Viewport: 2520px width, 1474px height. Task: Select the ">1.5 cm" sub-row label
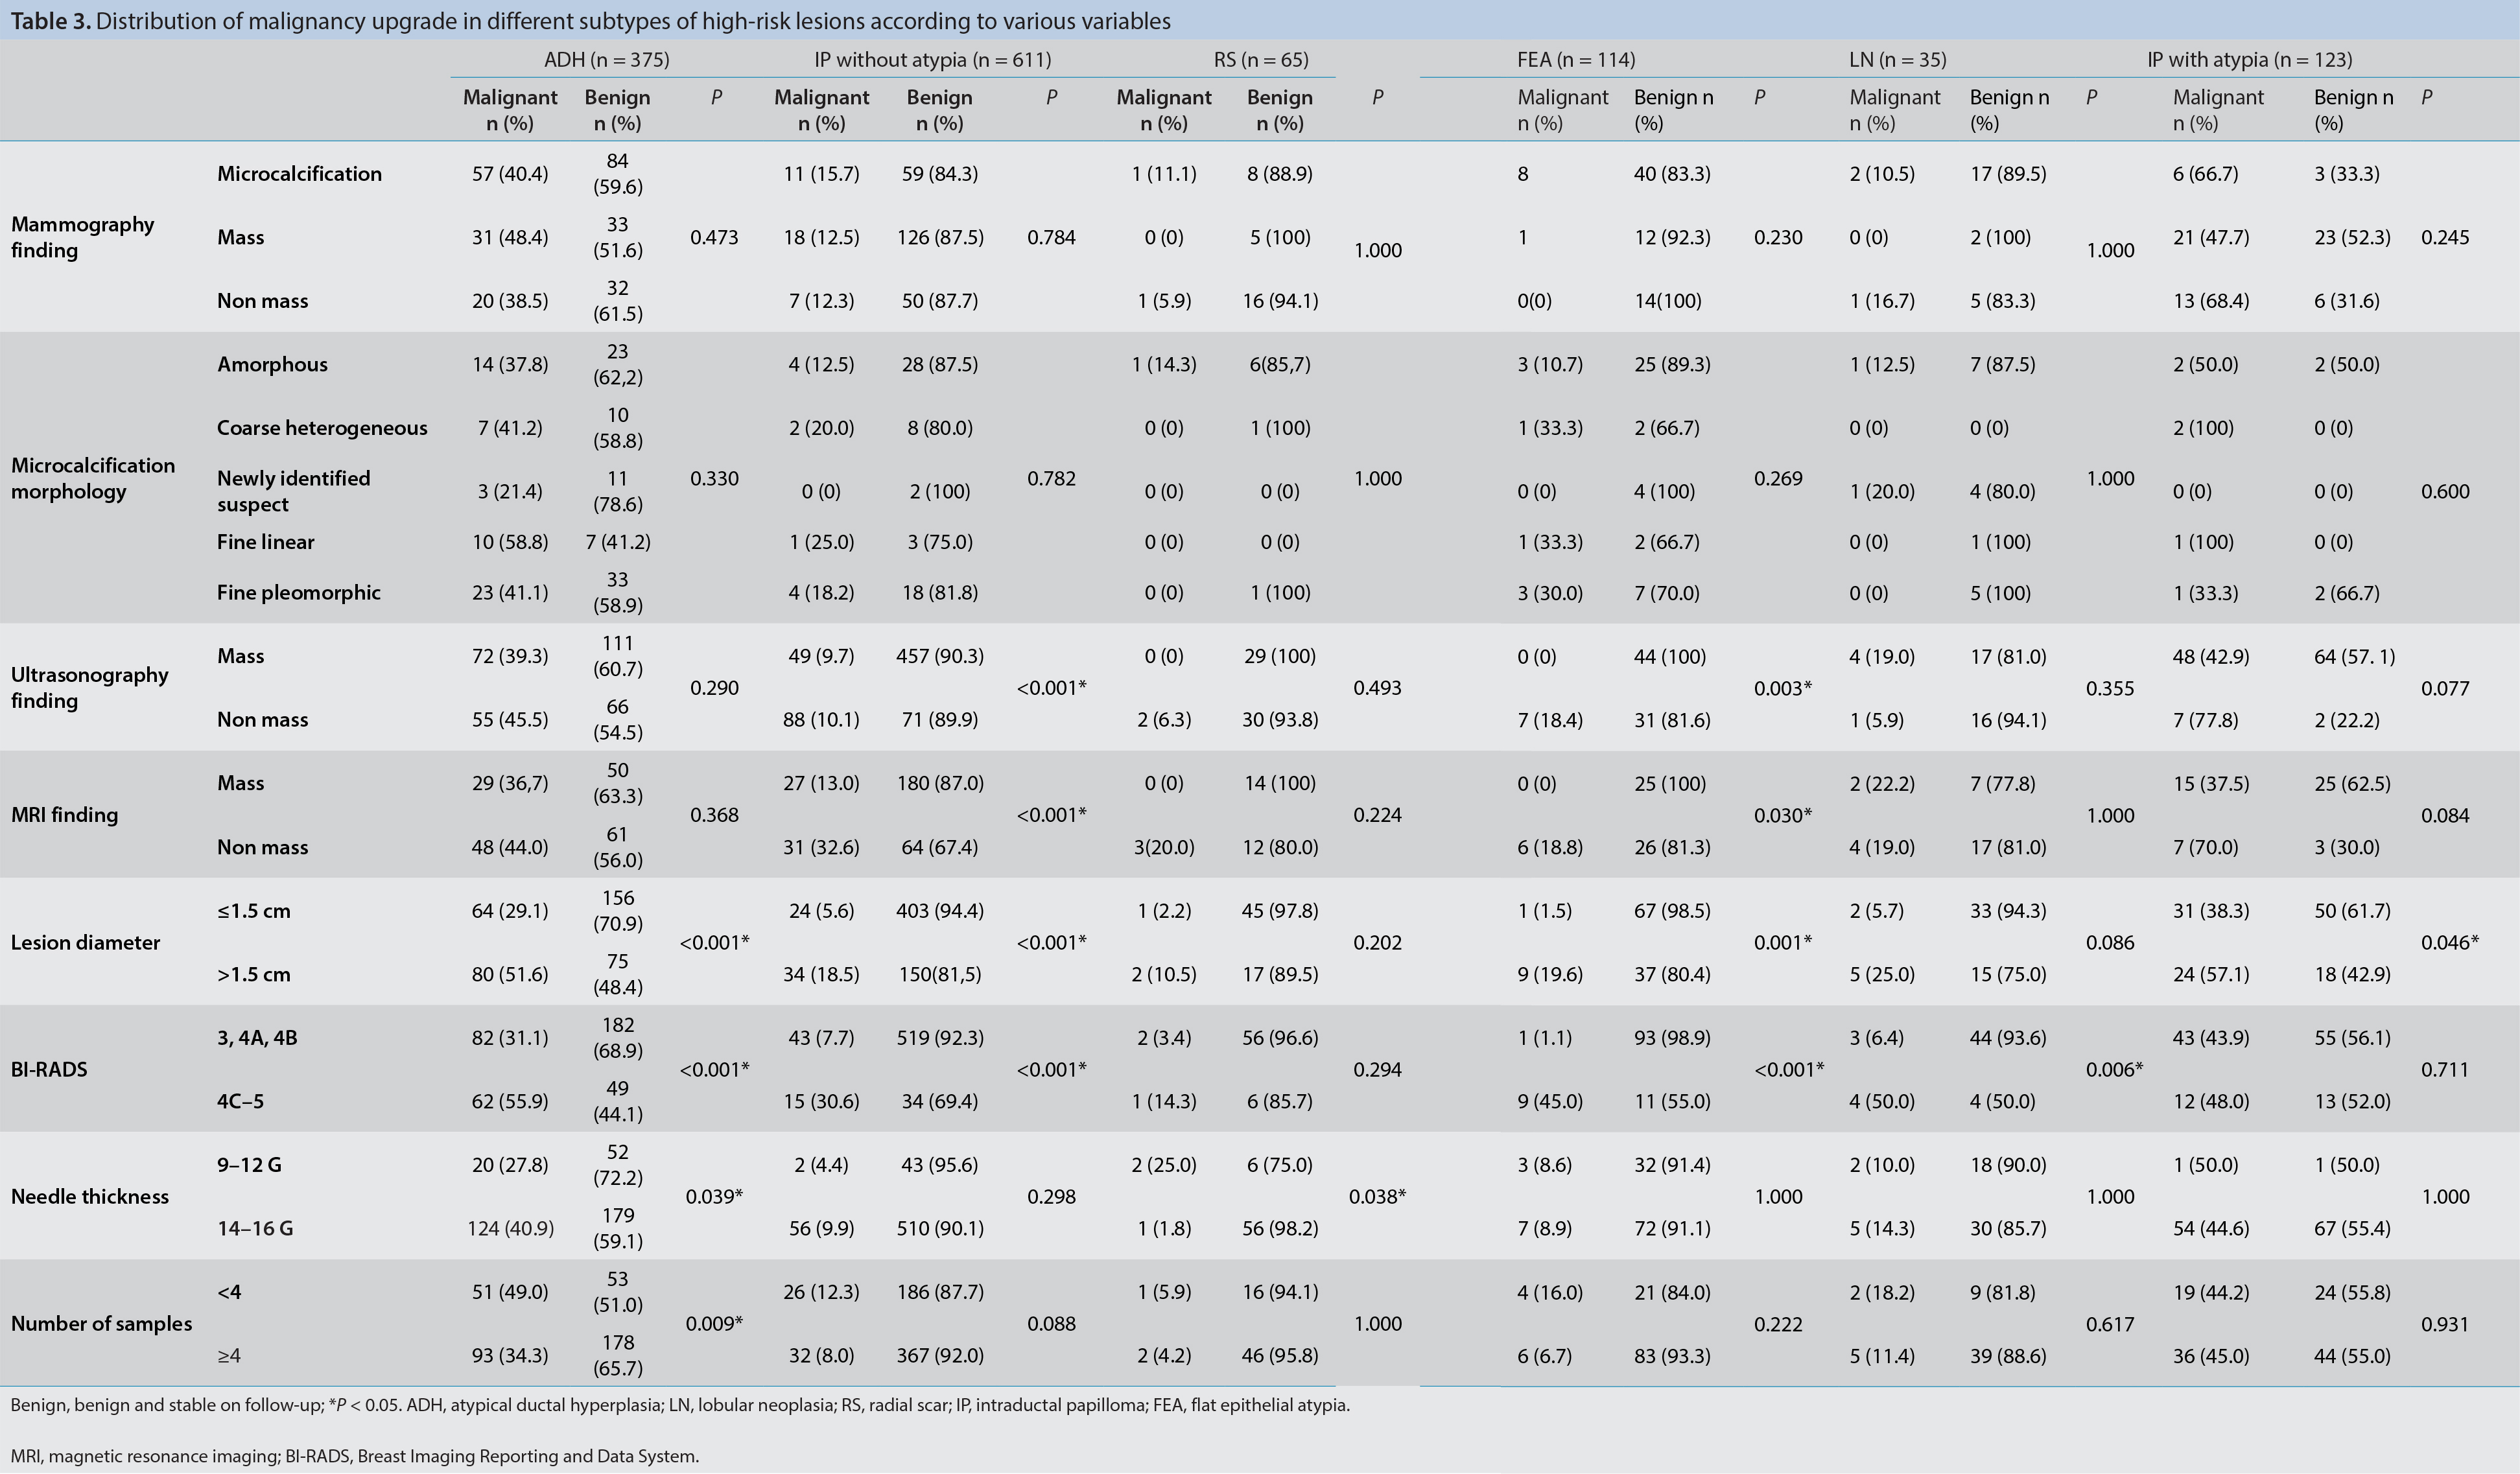click(x=253, y=974)
